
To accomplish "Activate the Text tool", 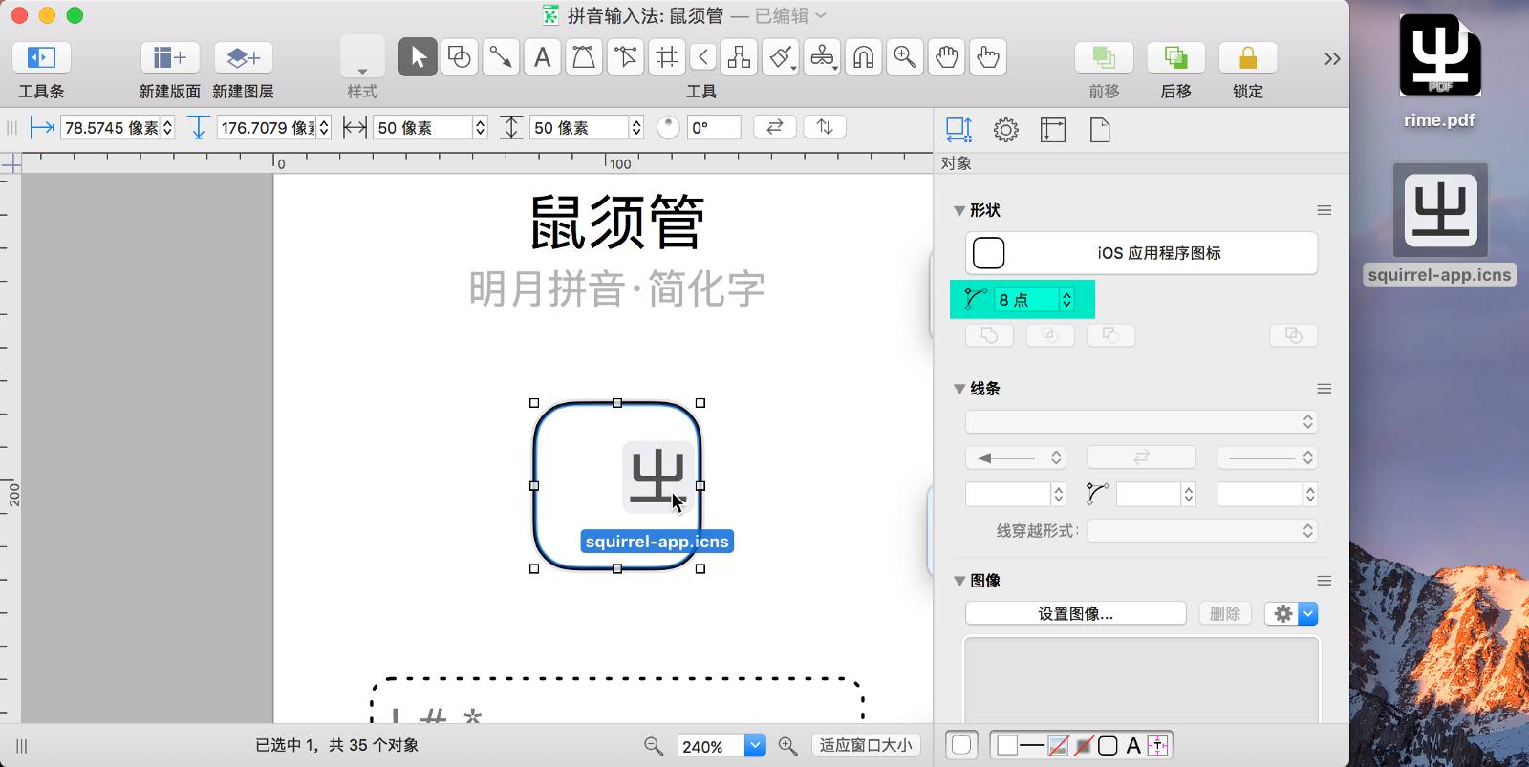I will tap(542, 57).
